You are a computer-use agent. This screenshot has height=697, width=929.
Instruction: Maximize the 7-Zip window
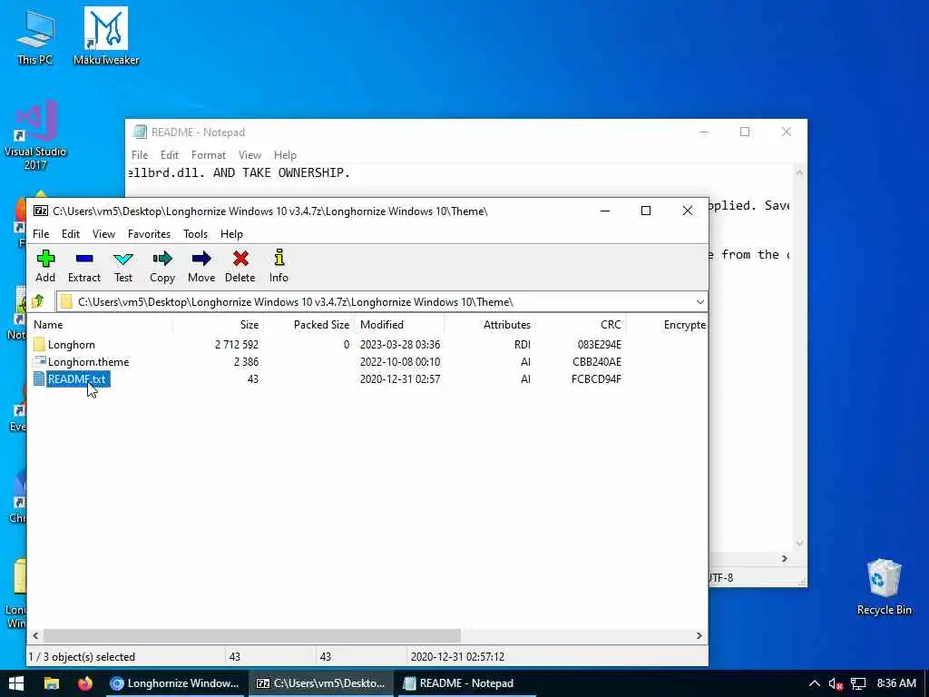(x=646, y=211)
